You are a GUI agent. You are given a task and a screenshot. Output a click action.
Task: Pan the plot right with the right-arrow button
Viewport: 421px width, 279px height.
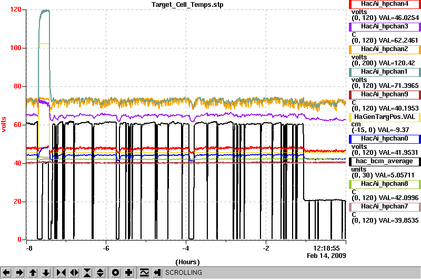click(19, 273)
